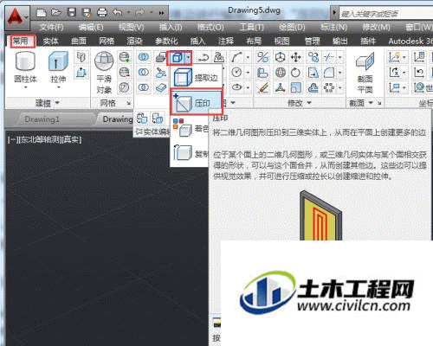Click the Presspull icon in Modeling panel
The image size is (433, 346).
pos(81,73)
